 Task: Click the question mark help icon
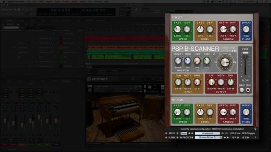coord(255,138)
